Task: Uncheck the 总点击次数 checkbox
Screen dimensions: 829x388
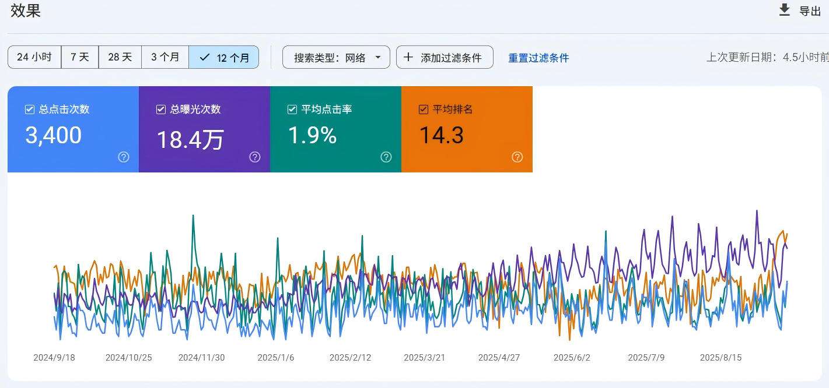Action: click(30, 110)
